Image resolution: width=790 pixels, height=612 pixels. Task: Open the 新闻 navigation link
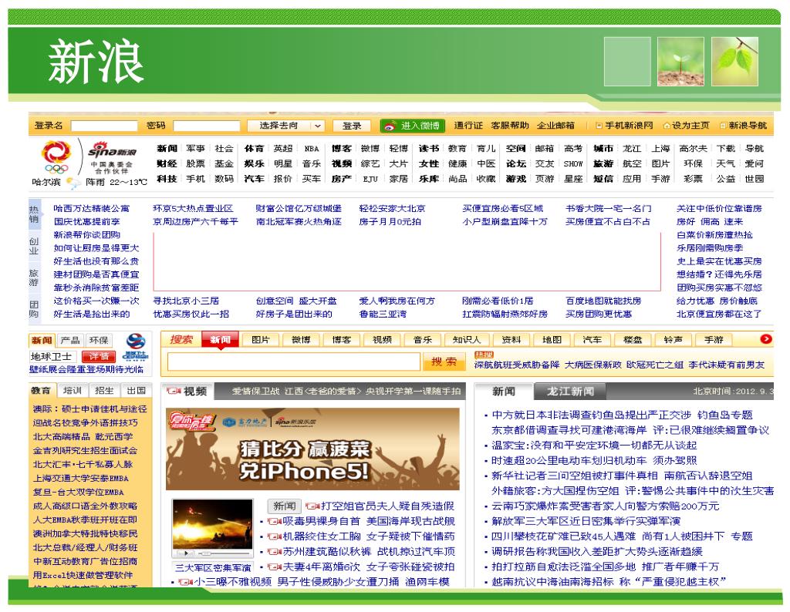tap(167, 149)
